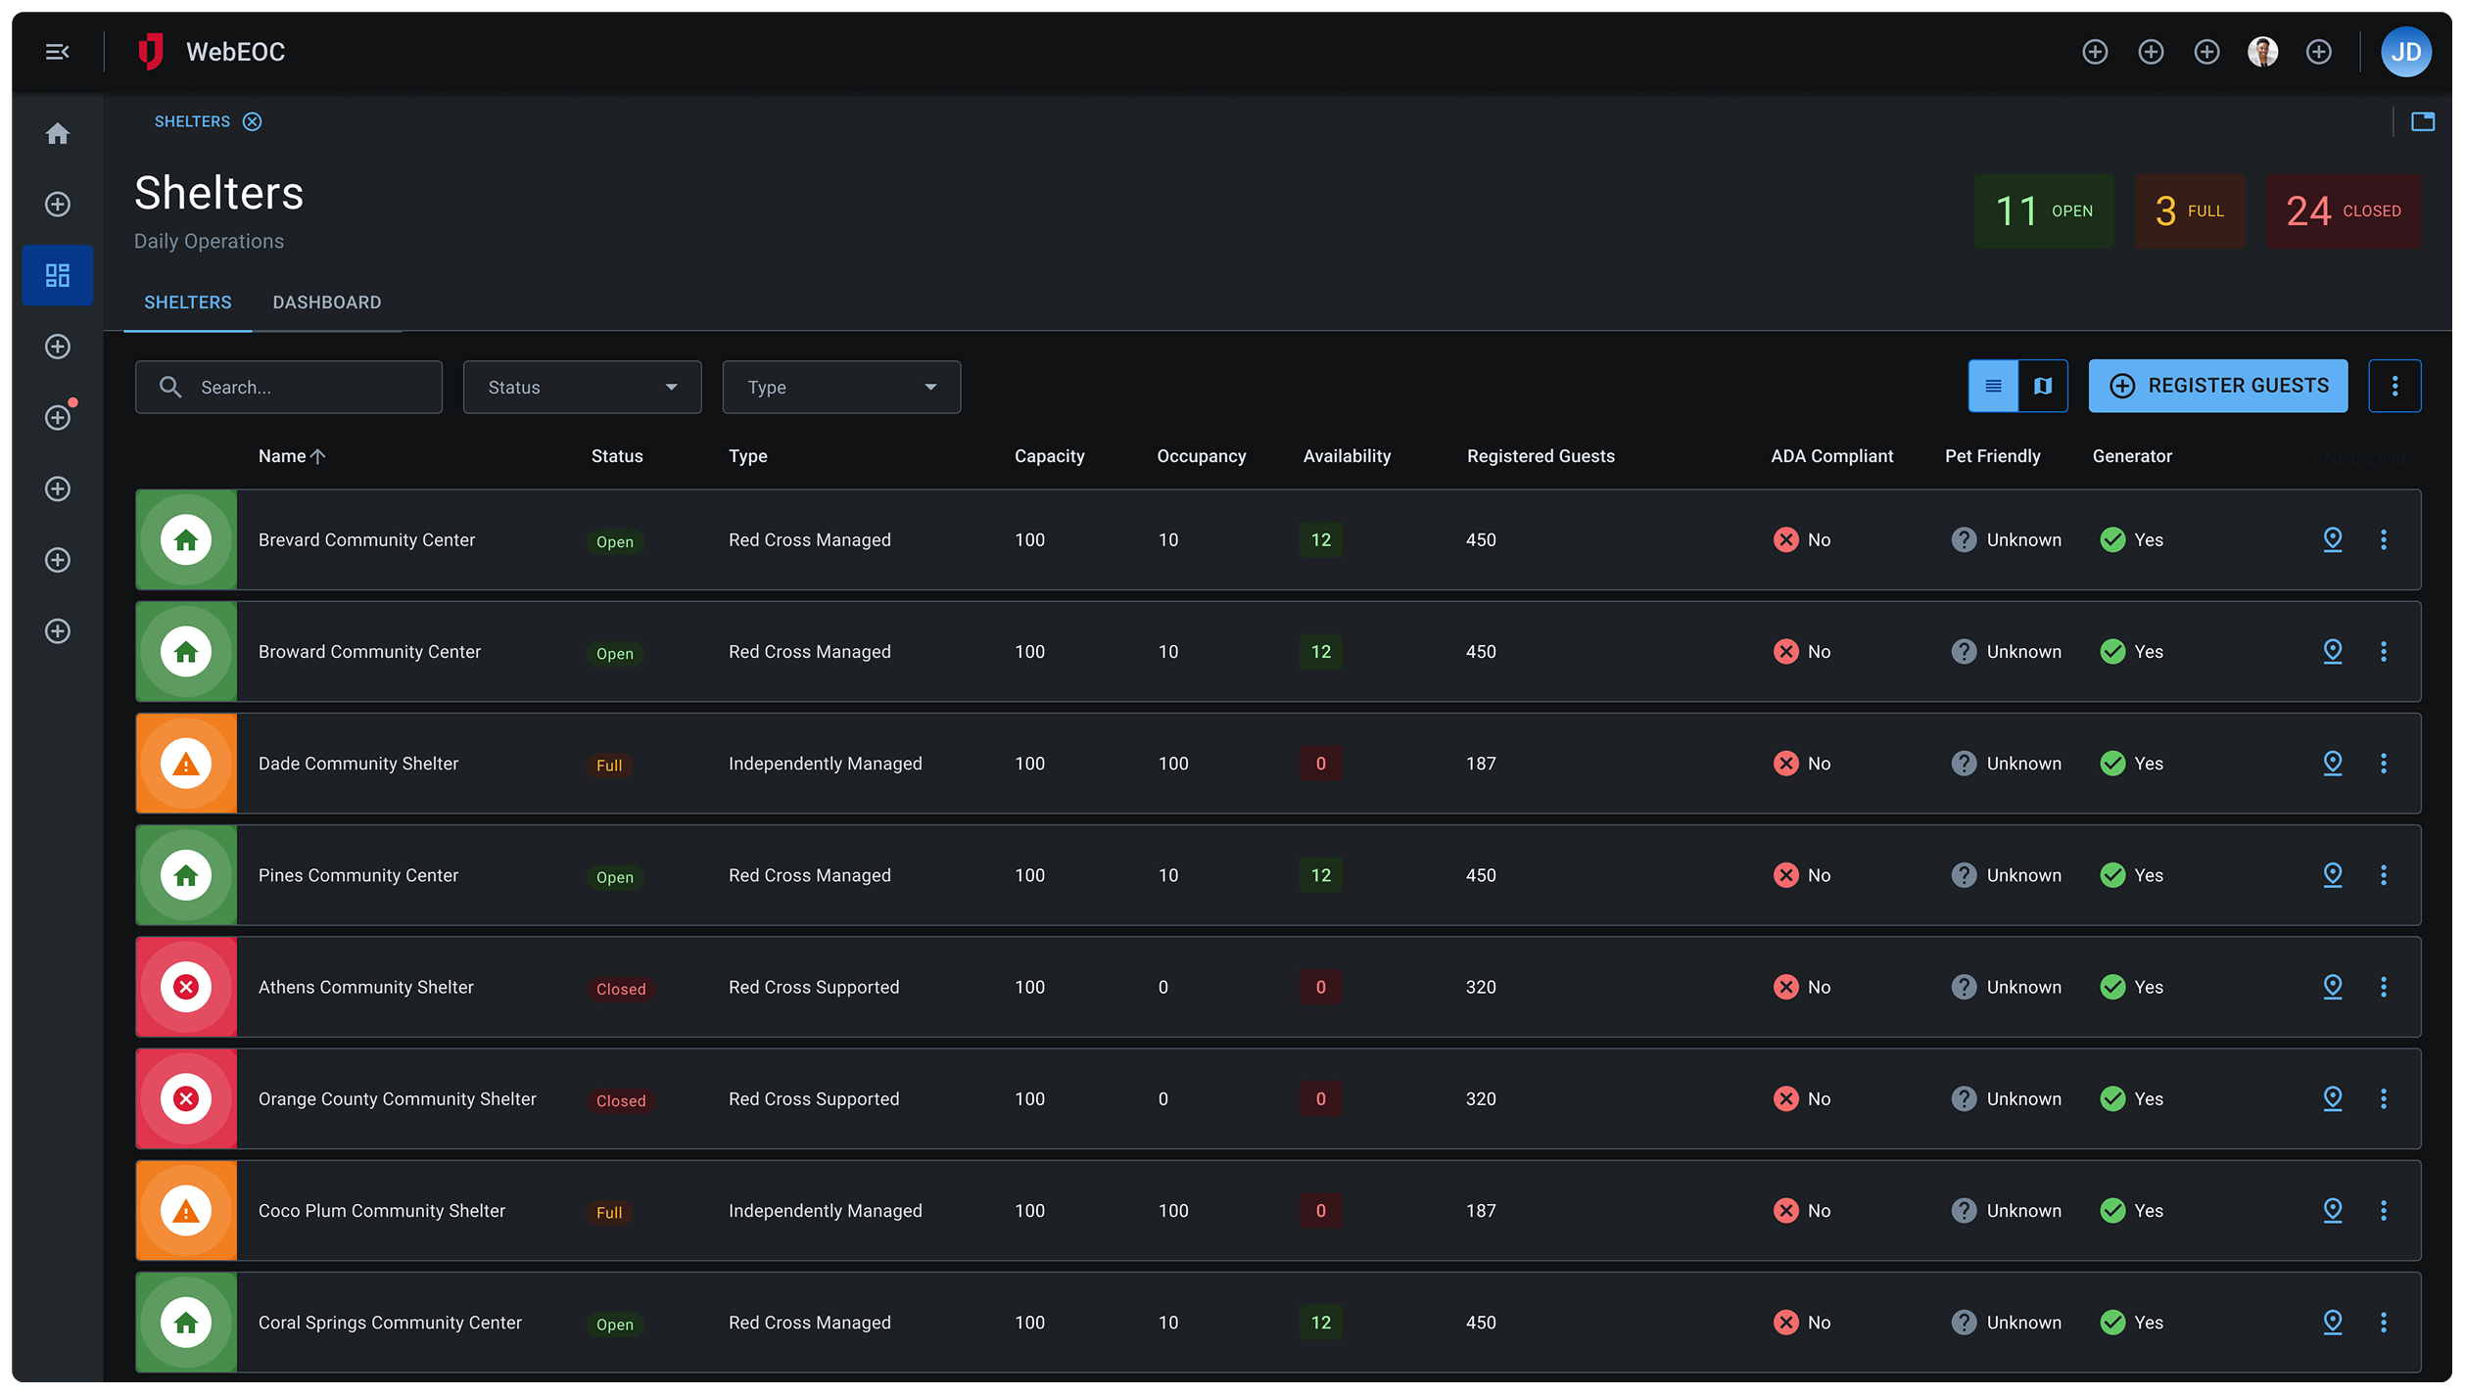2465x1395 pixels.
Task: Open row menu for Dade Community Shelter
Action: click(x=2384, y=764)
